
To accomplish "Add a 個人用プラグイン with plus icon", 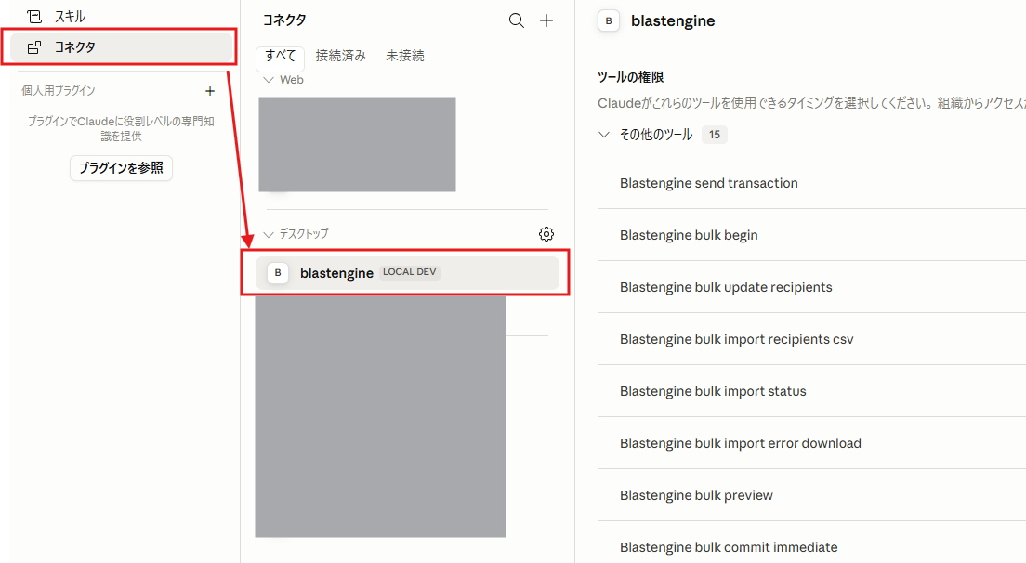I will pos(209,91).
